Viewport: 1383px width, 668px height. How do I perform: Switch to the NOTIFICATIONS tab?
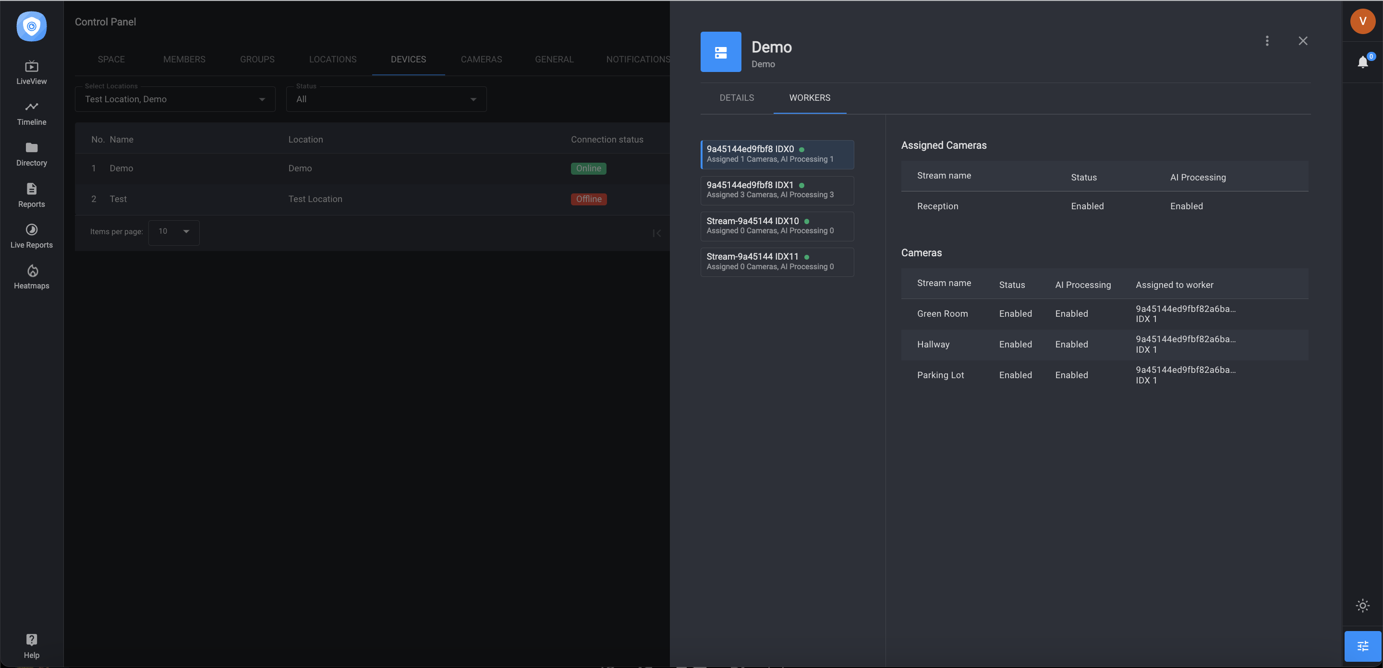click(x=638, y=60)
